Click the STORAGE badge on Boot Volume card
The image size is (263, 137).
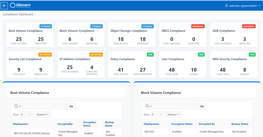(x=46, y=27)
